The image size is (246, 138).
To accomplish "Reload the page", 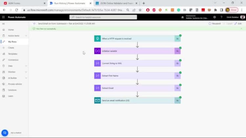I will [17, 10].
